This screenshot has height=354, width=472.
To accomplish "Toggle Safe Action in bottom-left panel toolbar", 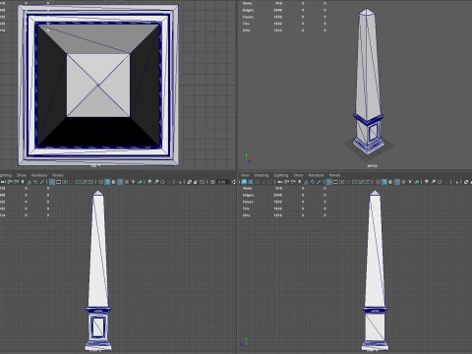I will click(x=85, y=182).
